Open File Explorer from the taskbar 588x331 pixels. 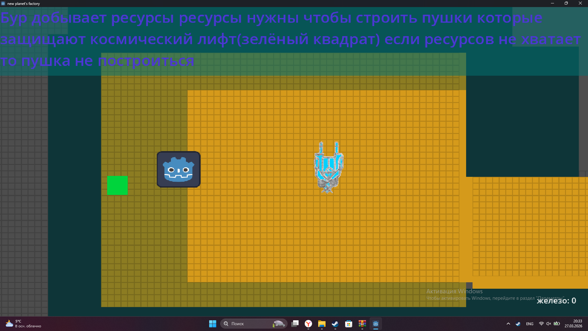click(322, 324)
